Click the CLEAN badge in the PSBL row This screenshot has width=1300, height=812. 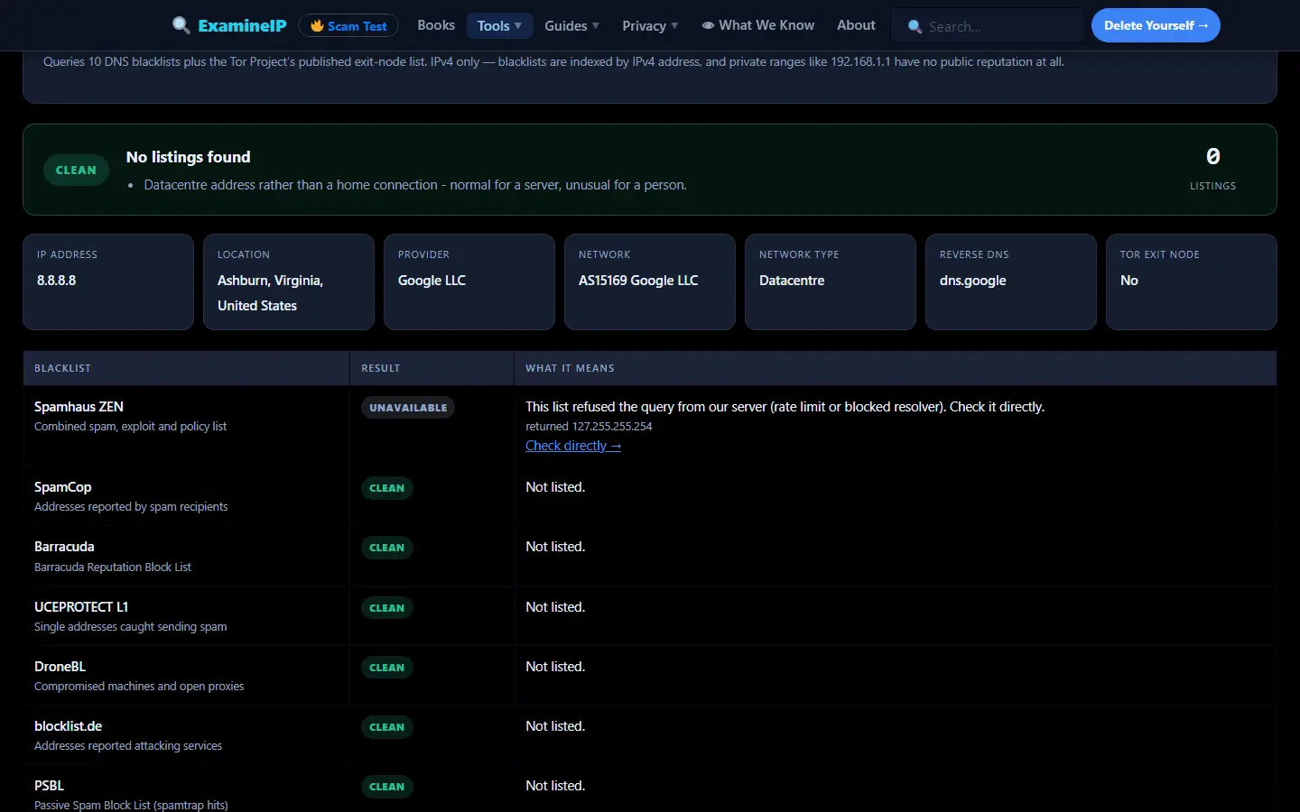(387, 787)
